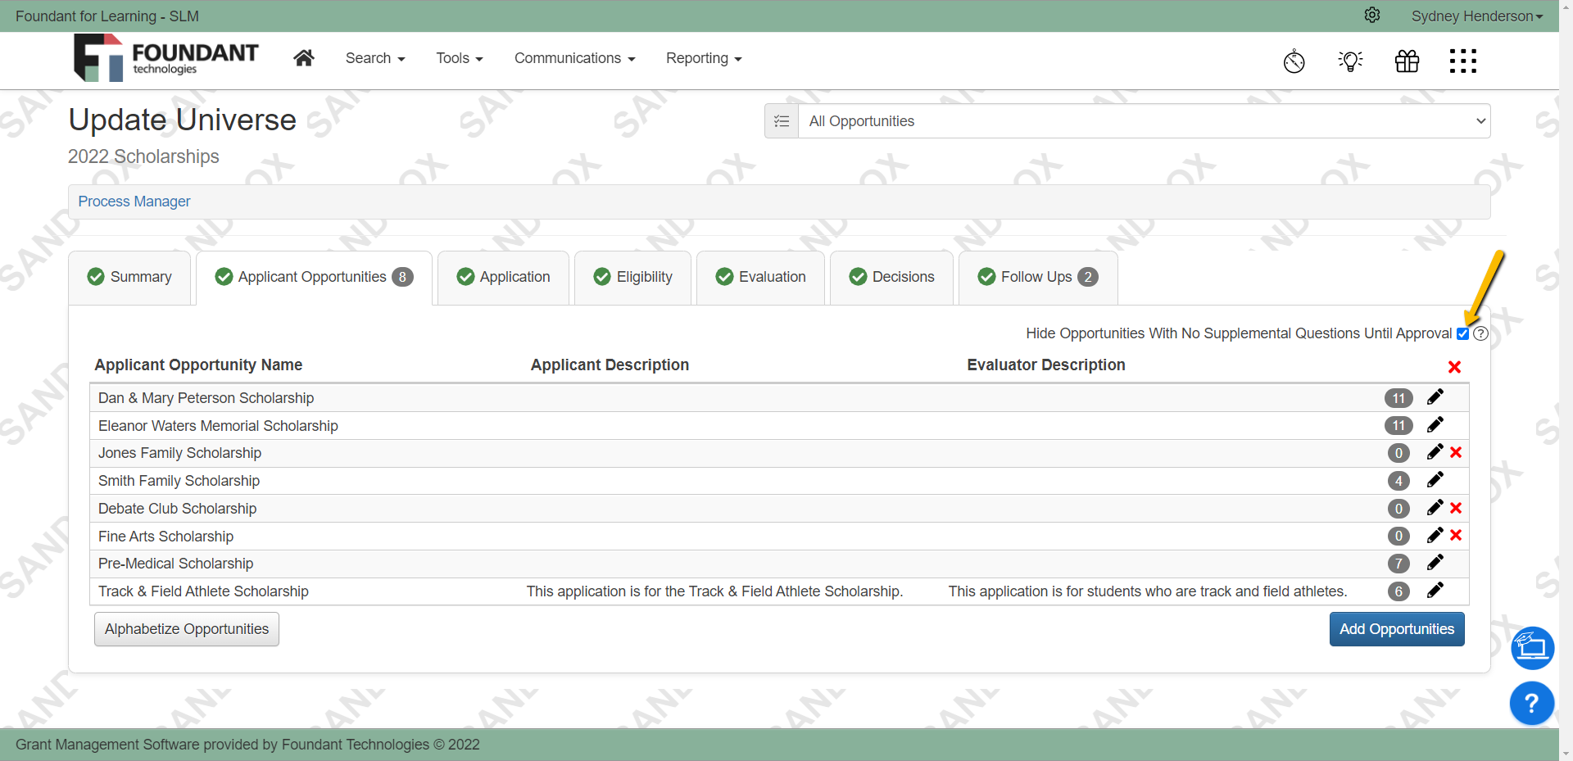Image resolution: width=1573 pixels, height=761 pixels.
Task: Click the Alphabetize Opportunities button
Action: click(x=186, y=628)
